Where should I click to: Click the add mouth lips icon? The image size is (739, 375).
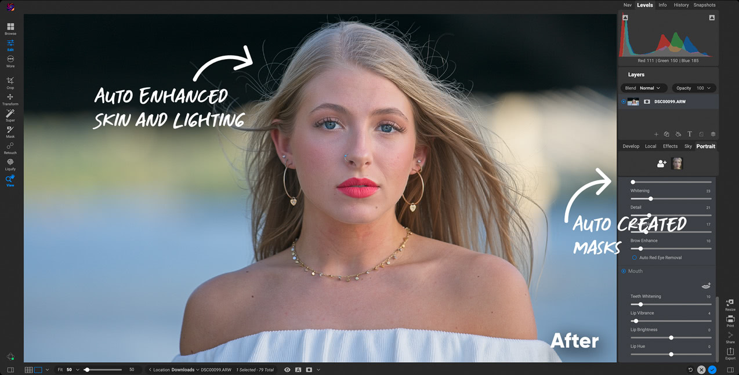click(706, 285)
